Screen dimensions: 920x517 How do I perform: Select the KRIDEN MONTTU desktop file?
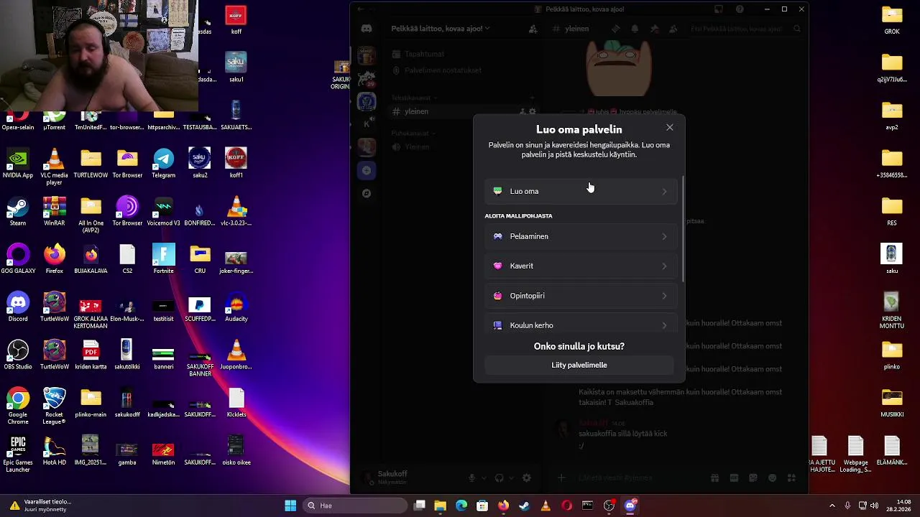[x=892, y=310]
